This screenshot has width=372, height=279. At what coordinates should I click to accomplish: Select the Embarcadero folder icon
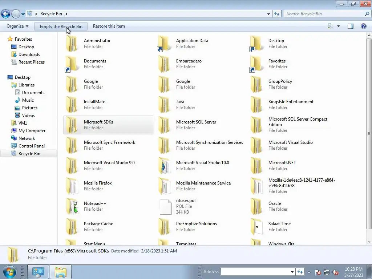164,64
